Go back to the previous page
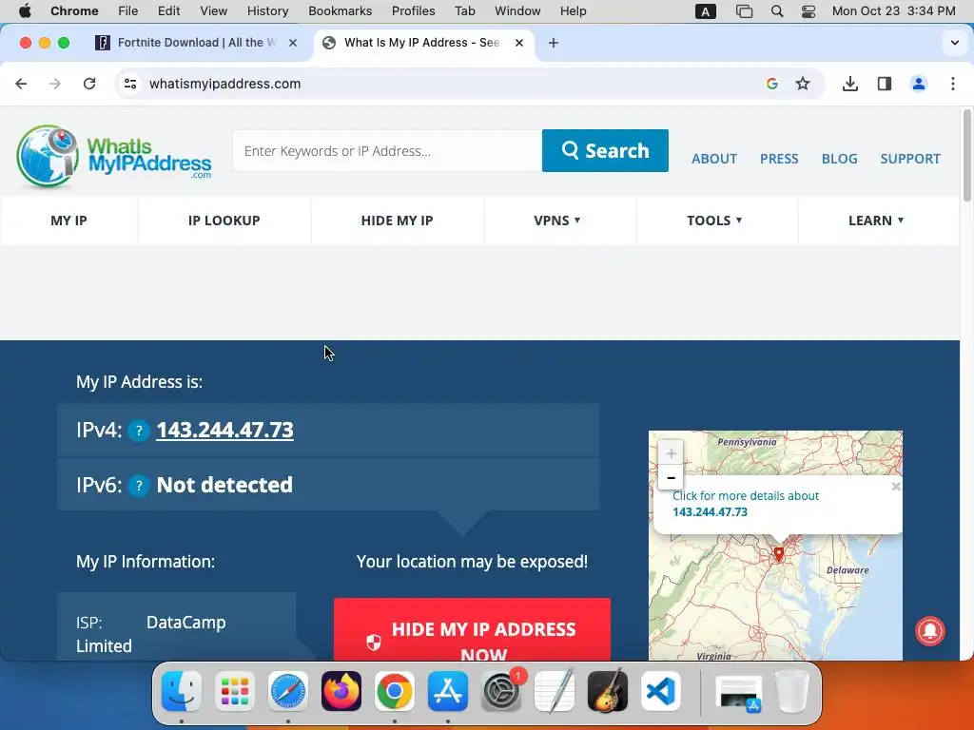The width and height of the screenshot is (974, 730). tap(21, 84)
